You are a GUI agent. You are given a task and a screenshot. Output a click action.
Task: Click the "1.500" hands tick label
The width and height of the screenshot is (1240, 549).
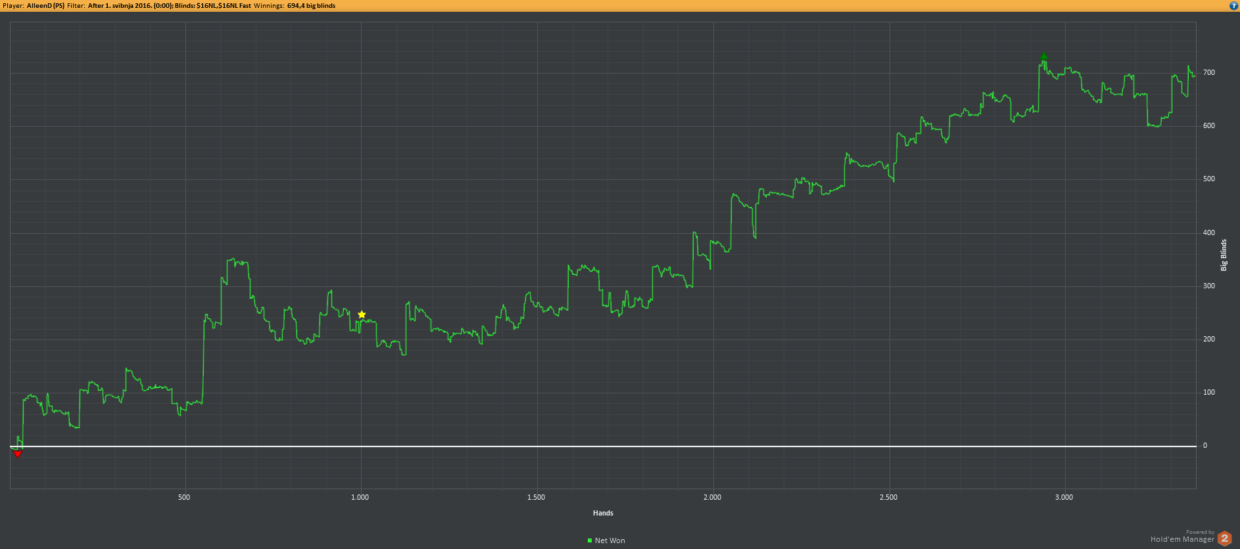tap(537, 497)
